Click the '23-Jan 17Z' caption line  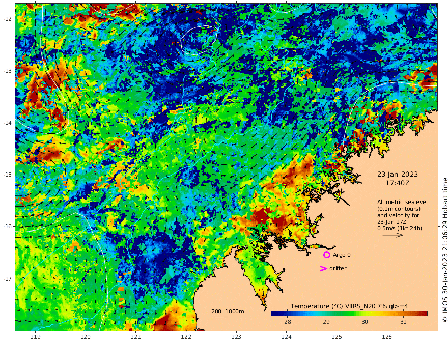click(x=393, y=222)
